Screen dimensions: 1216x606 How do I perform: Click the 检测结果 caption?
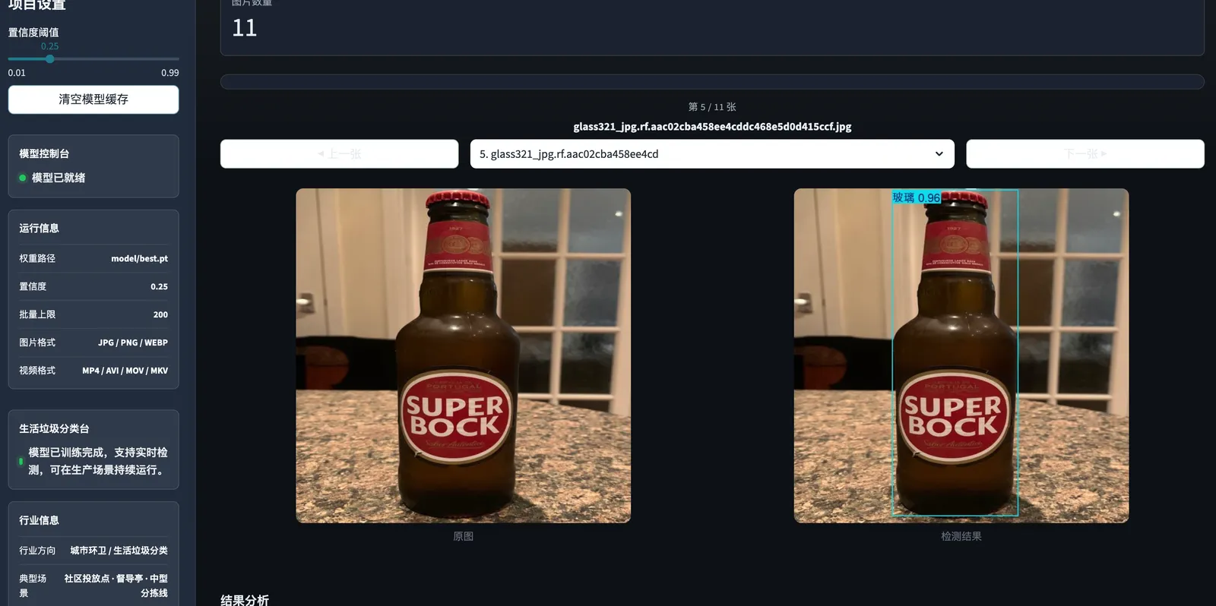[x=961, y=536]
